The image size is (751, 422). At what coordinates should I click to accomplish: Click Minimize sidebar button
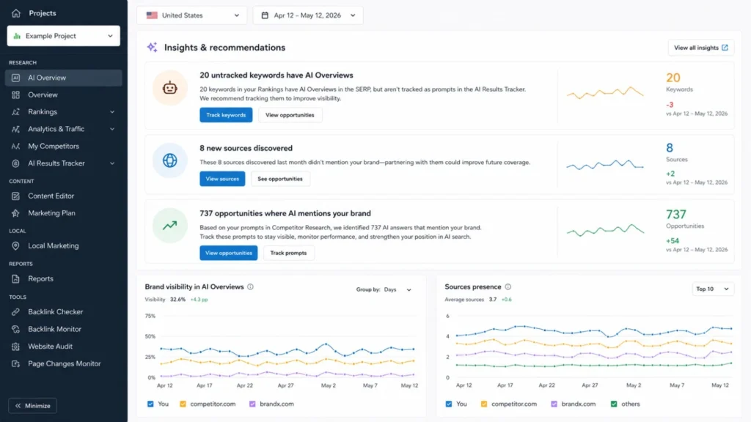32,406
